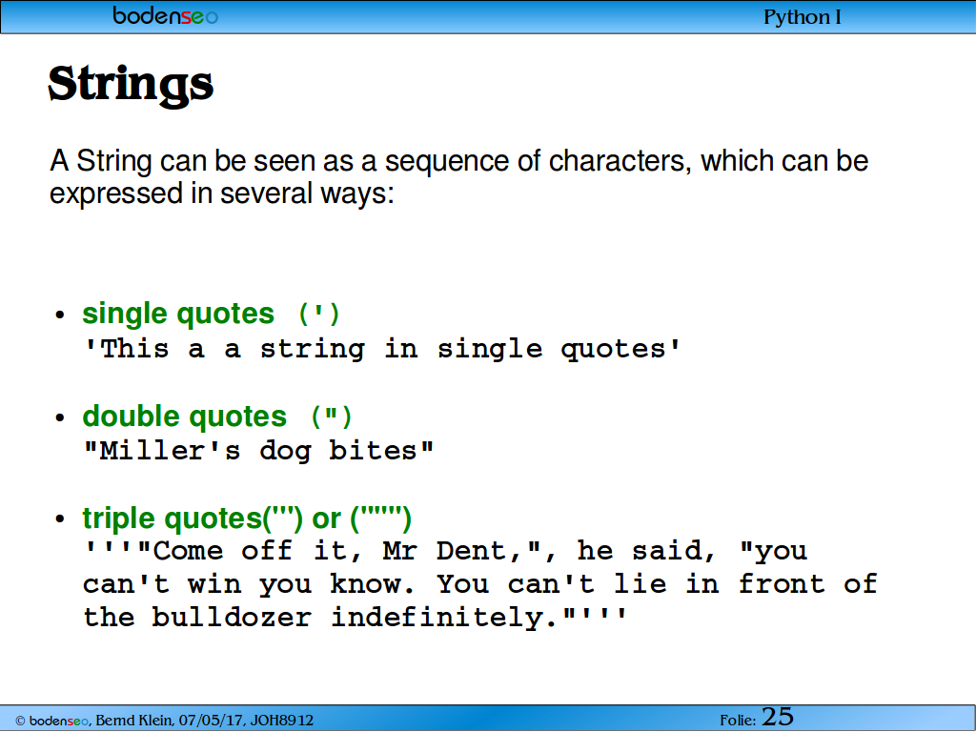Click the 'the bulldozer indefinitely' line
The image size is (976, 732).
coord(355,618)
